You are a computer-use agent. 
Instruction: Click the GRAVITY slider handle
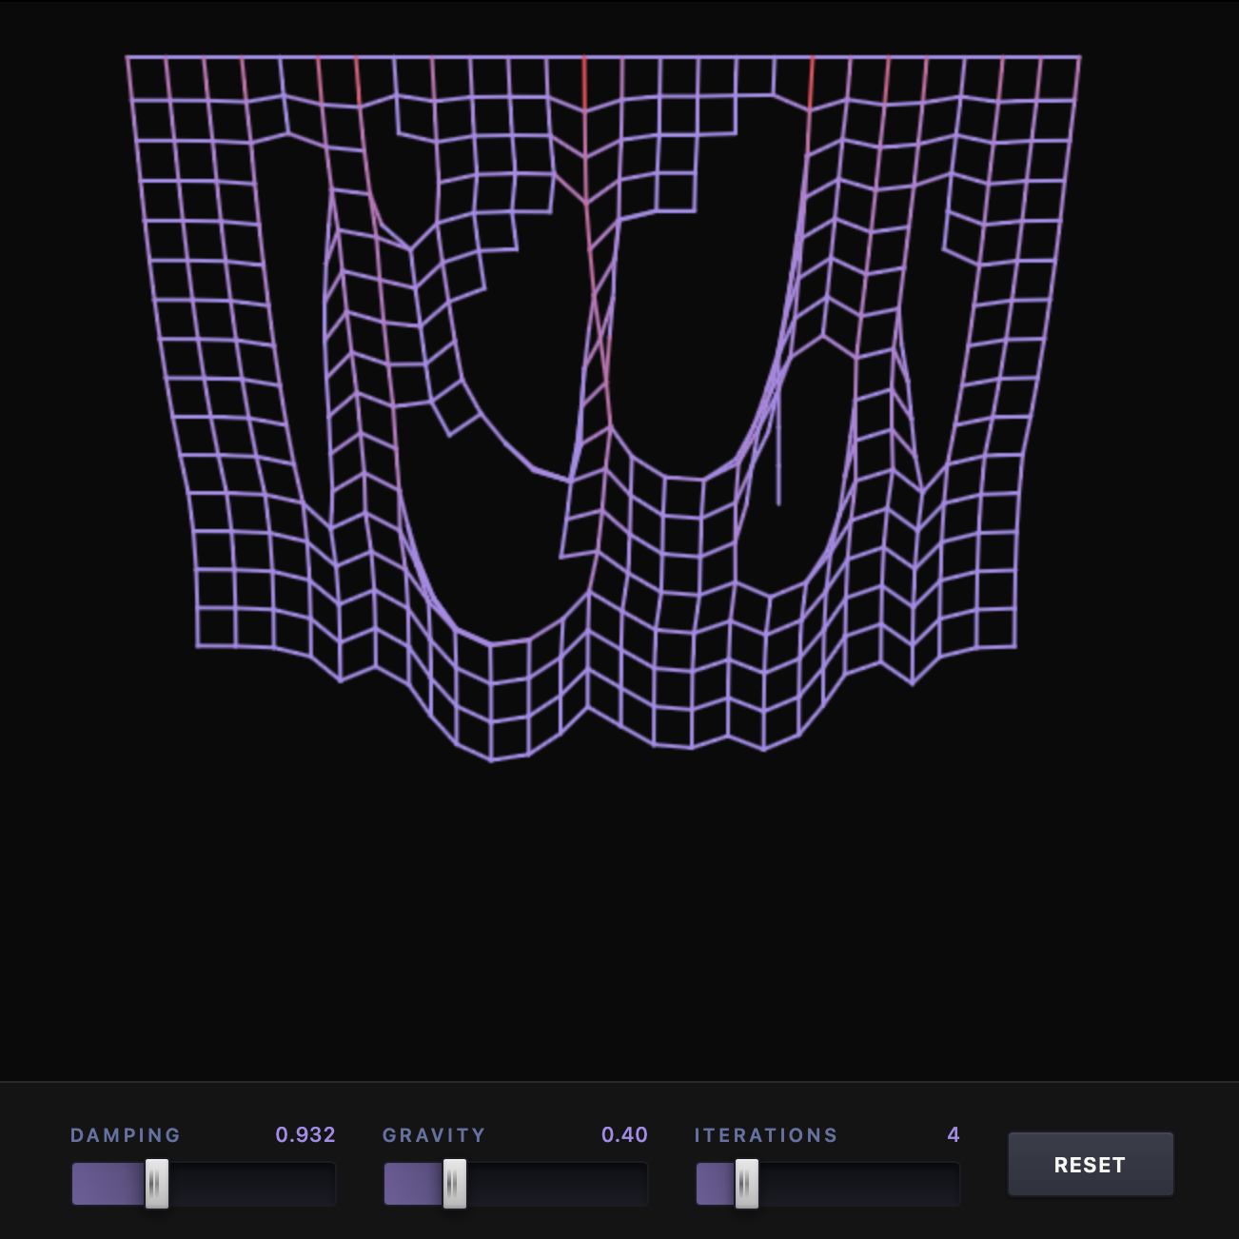pyautogui.click(x=452, y=1183)
